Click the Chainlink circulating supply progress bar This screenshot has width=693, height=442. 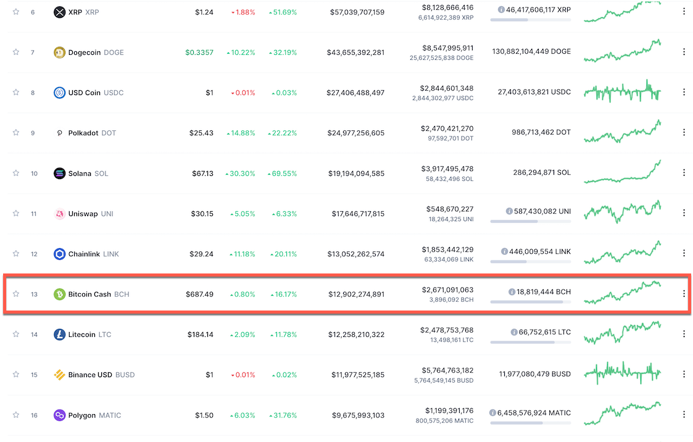[x=530, y=262]
